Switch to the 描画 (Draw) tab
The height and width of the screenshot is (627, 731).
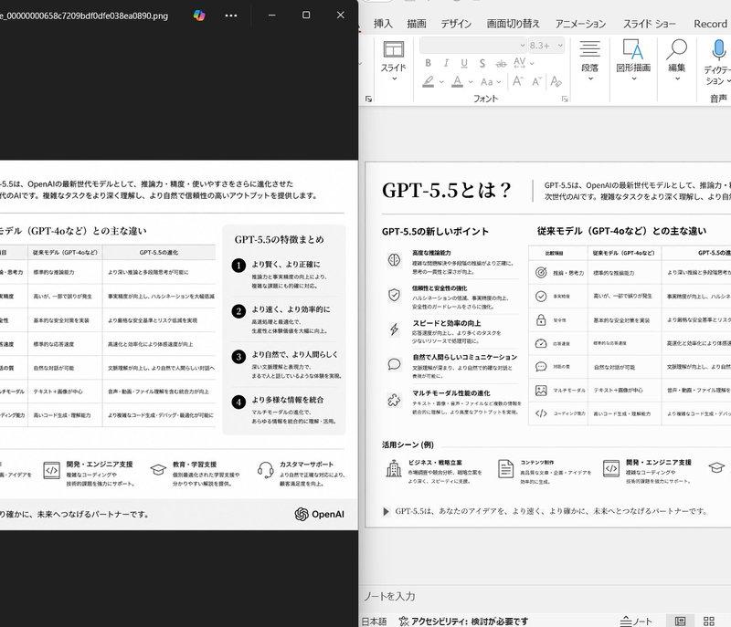[417, 24]
